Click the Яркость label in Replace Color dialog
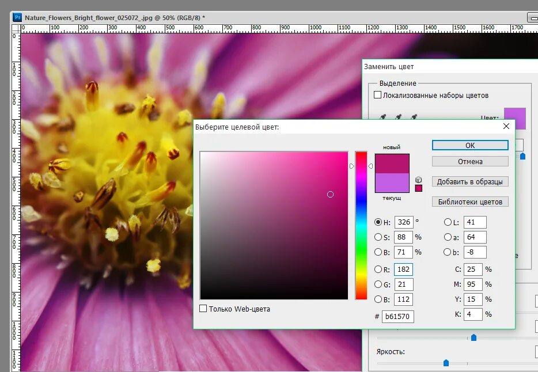Viewport: 538px width, 372px height. (x=391, y=352)
